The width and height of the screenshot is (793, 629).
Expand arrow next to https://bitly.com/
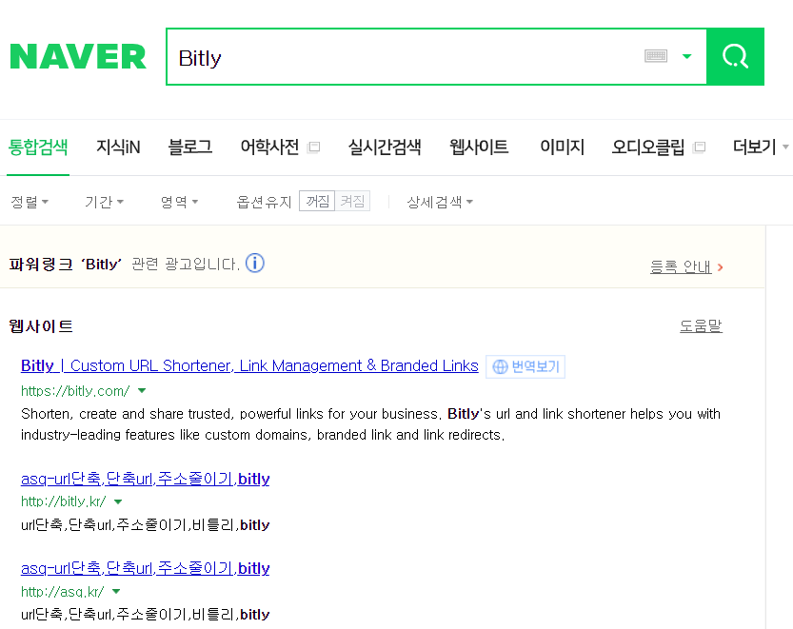pyautogui.click(x=142, y=390)
